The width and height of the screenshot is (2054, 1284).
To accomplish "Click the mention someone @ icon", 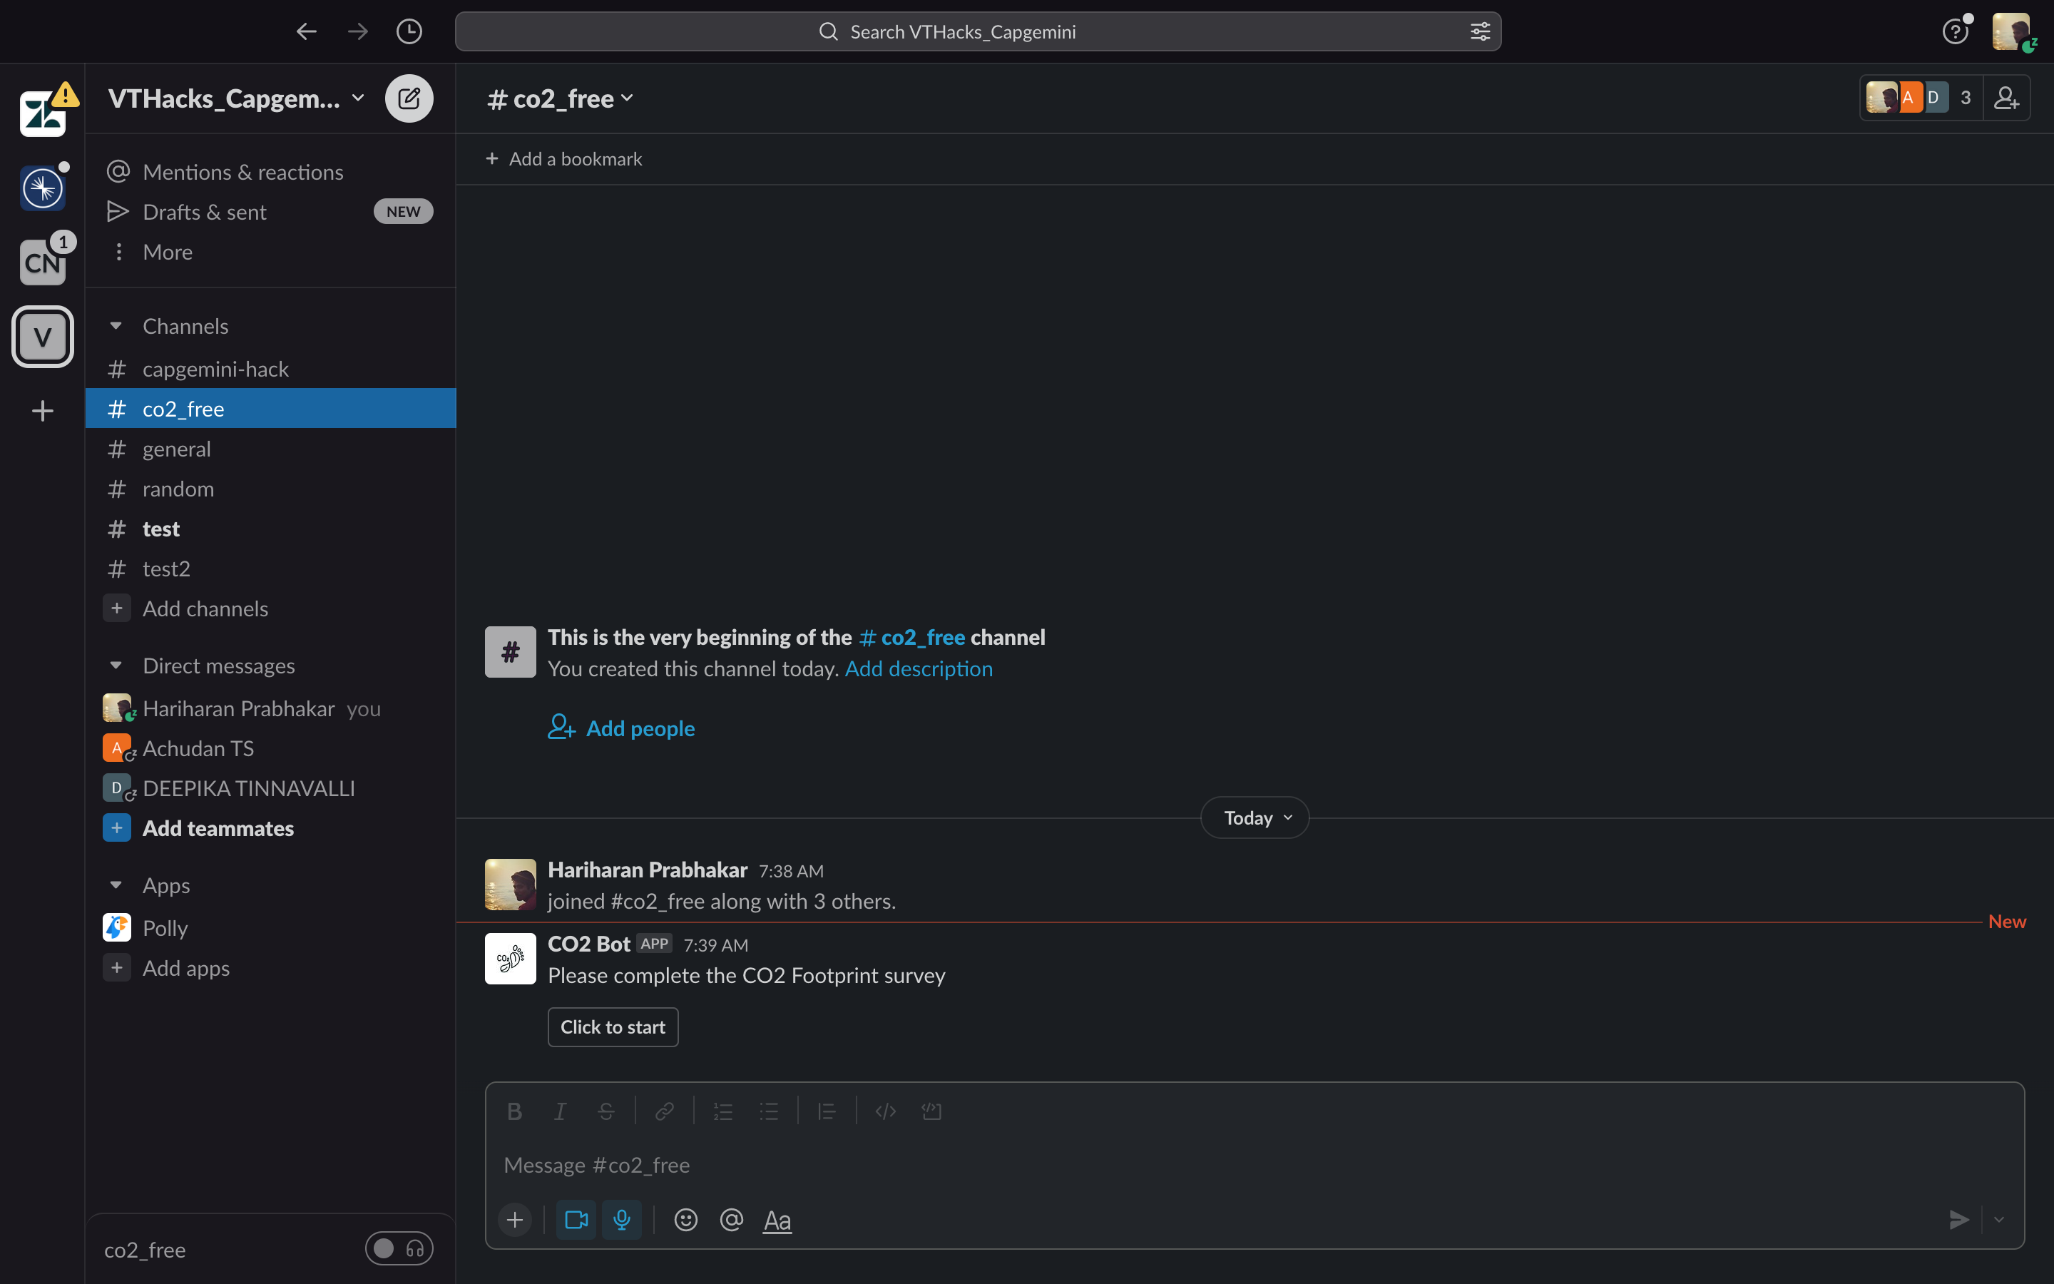I will tap(731, 1221).
